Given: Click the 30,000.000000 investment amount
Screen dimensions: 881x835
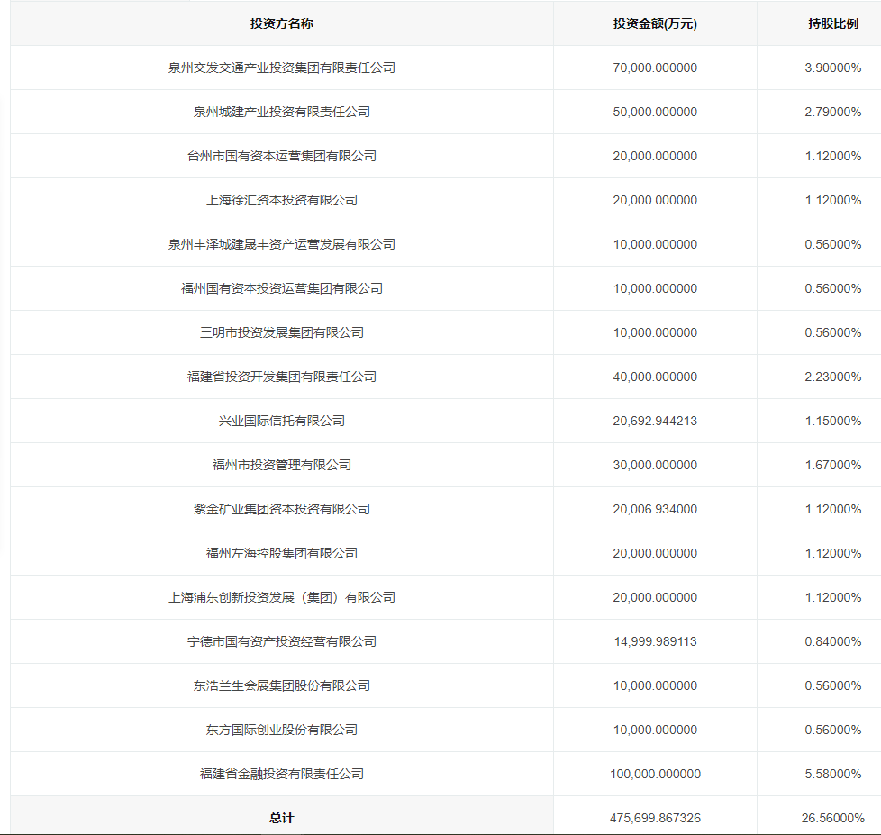Looking at the screenshot, I should (655, 465).
